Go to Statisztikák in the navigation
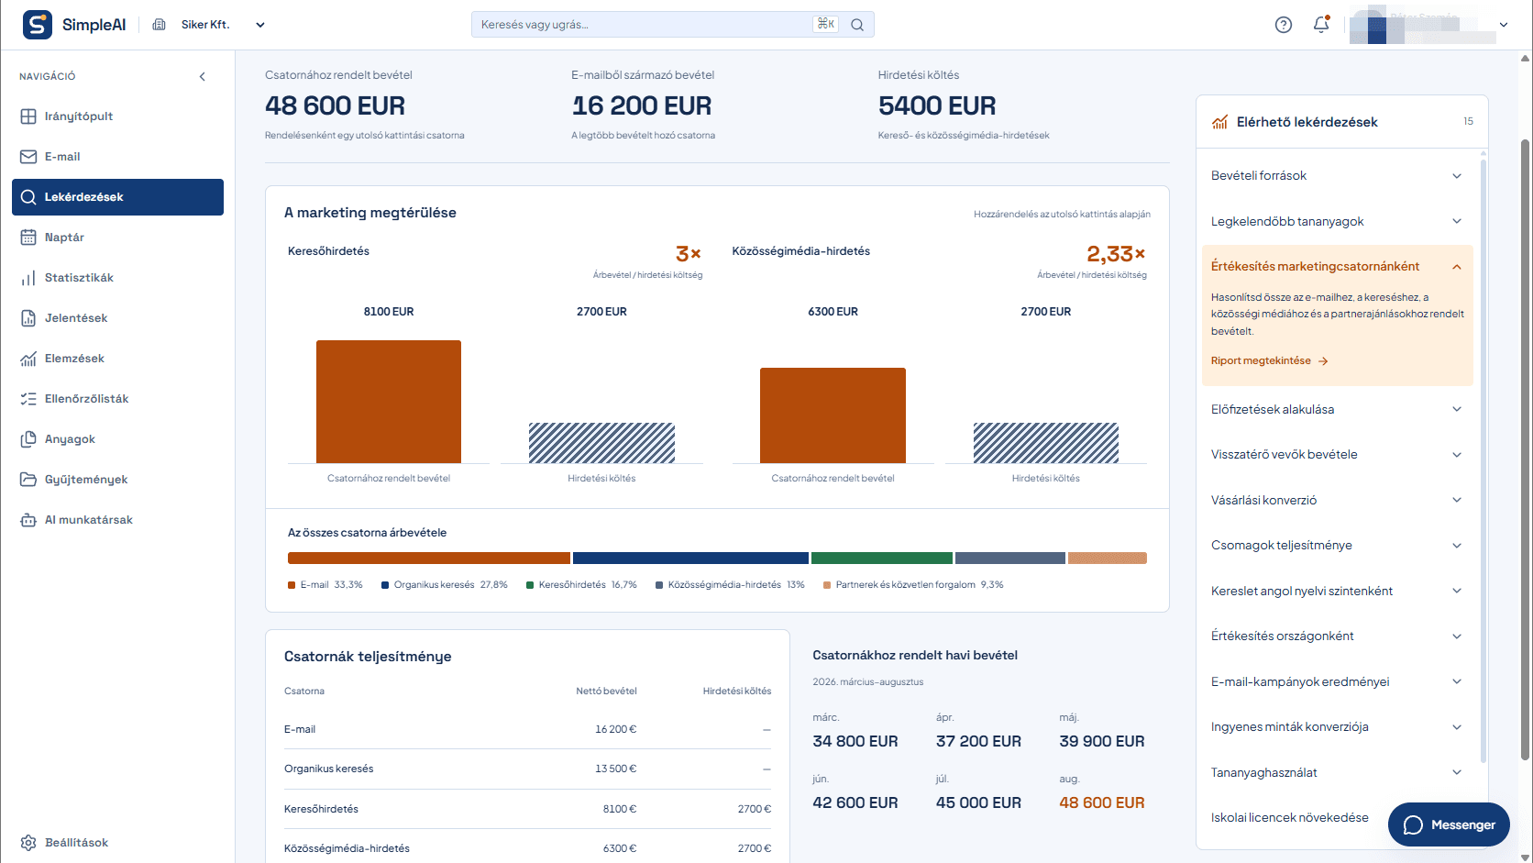1533x863 pixels. tap(117, 278)
